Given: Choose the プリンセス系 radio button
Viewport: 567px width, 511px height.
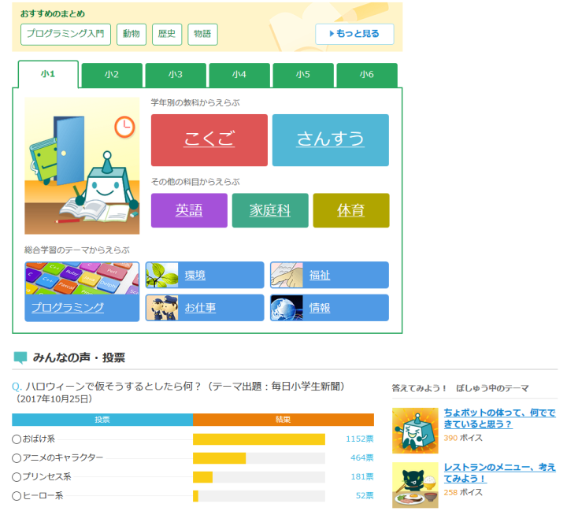Looking at the screenshot, I should click(17, 477).
